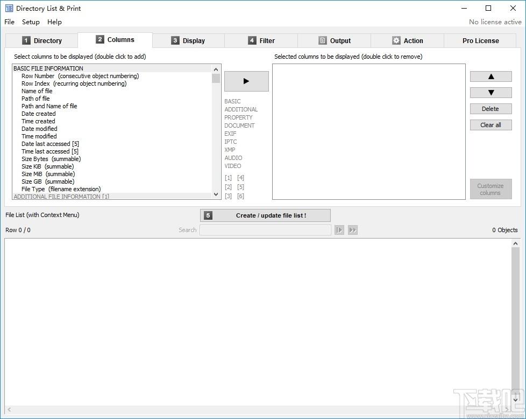526x419 pixels.
Task: Click footnote reference [6]
Action: tap(240, 196)
